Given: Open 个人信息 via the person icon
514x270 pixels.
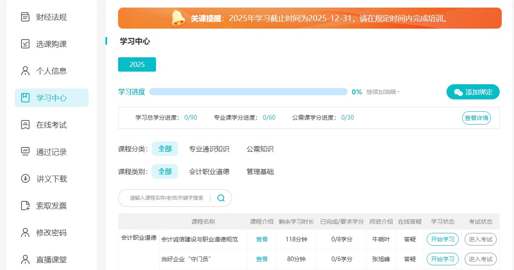Looking at the screenshot, I should pos(24,71).
